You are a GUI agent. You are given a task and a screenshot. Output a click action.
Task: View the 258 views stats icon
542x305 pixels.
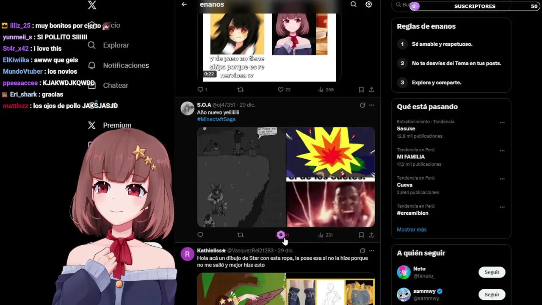pos(321,90)
